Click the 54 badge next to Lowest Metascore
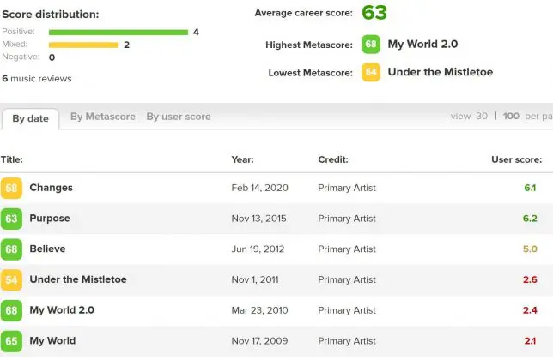The height and width of the screenshot is (360, 553). click(x=371, y=73)
